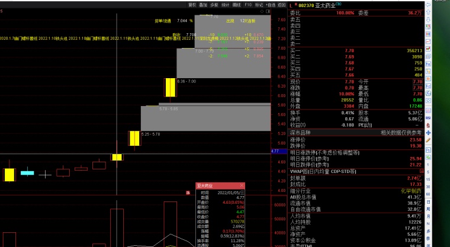
Task: Click 跌停价 value 19.30
Action: click(416, 146)
